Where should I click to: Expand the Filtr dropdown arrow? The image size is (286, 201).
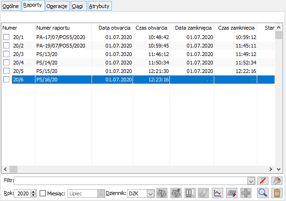coord(251,181)
